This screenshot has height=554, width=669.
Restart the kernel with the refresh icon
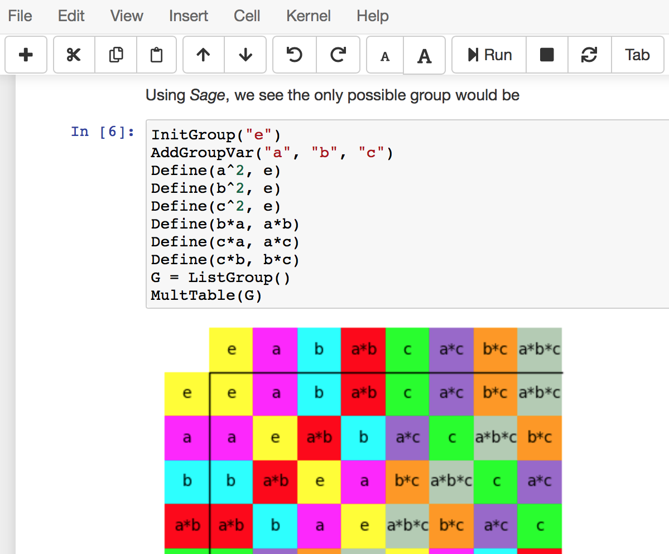pos(589,55)
